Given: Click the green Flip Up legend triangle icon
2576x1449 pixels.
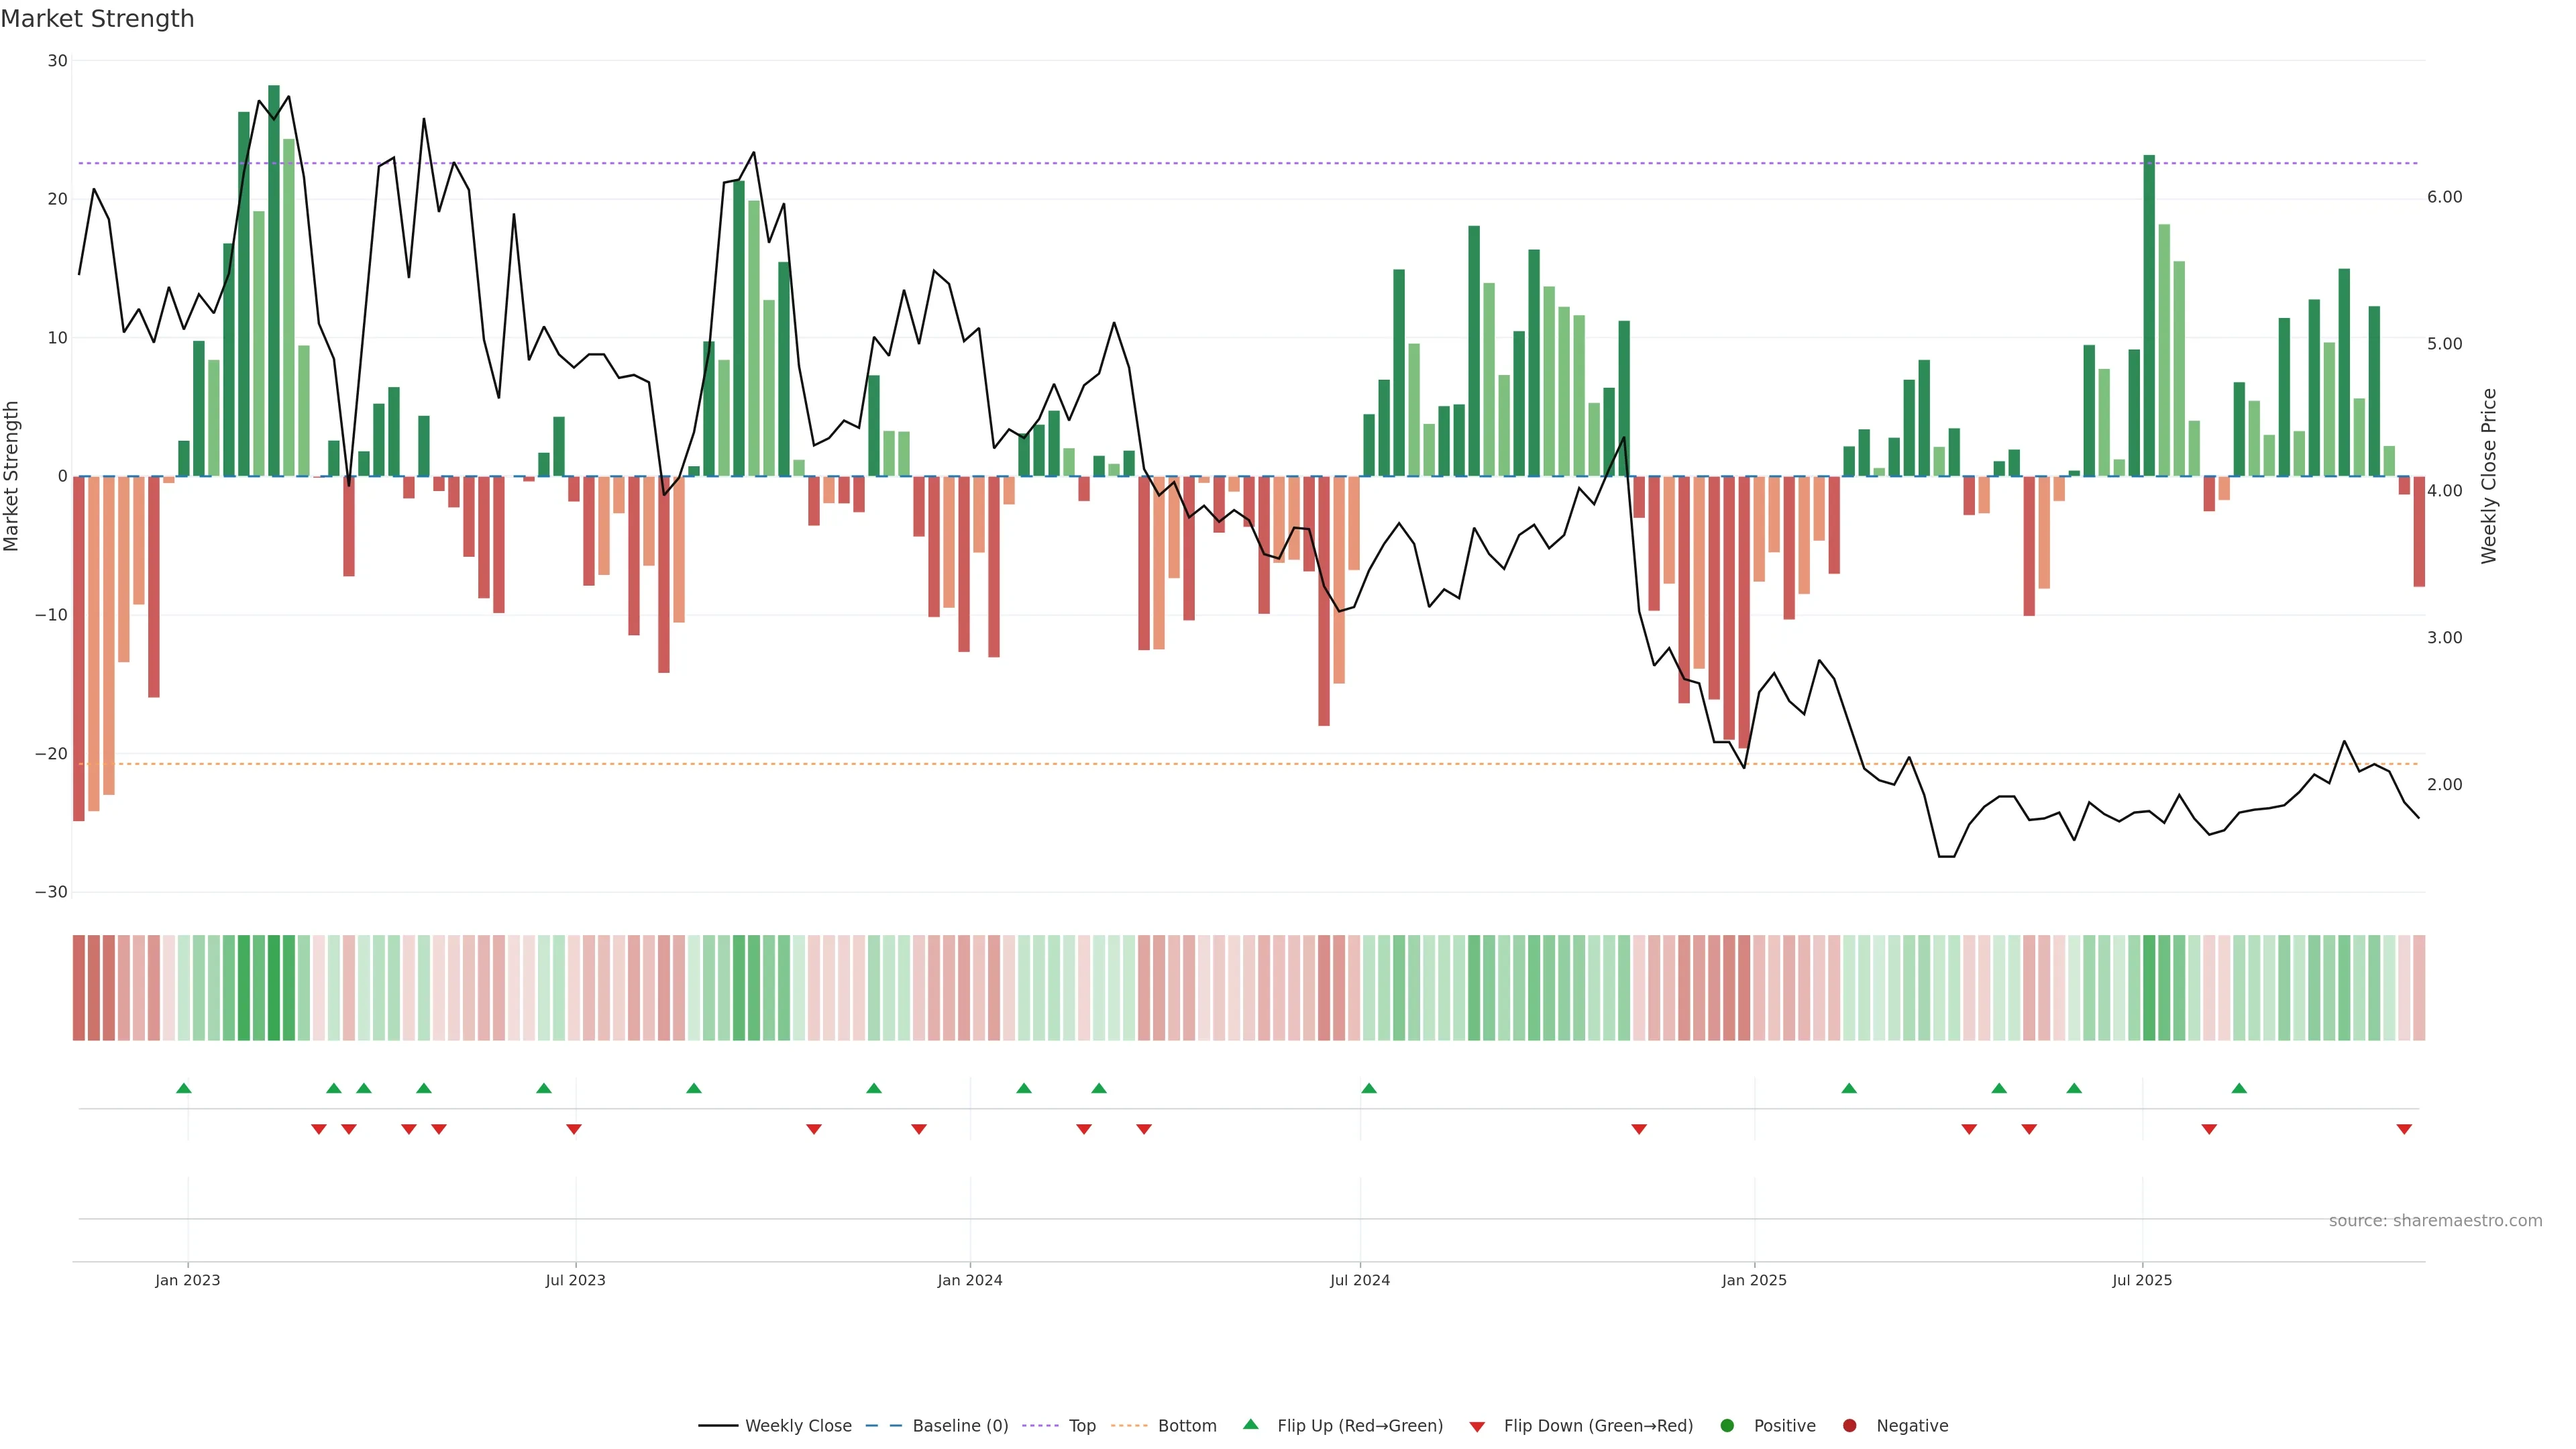Looking at the screenshot, I should 1250,1424.
